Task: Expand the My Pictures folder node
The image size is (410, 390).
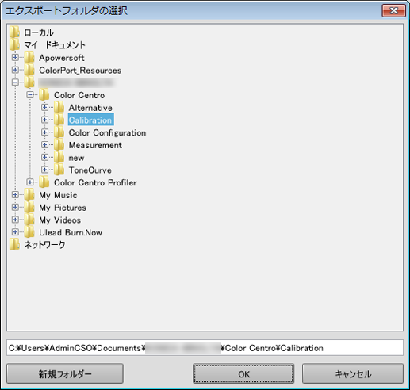Action: (x=15, y=207)
